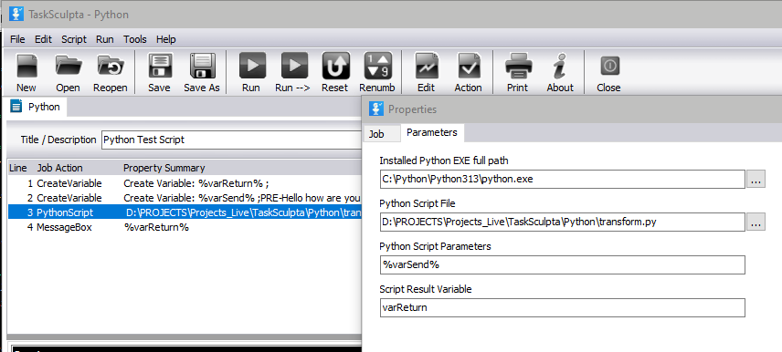Image resolution: width=782 pixels, height=352 pixels.
Task: Select the Python script tab
Action: pos(37,107)
